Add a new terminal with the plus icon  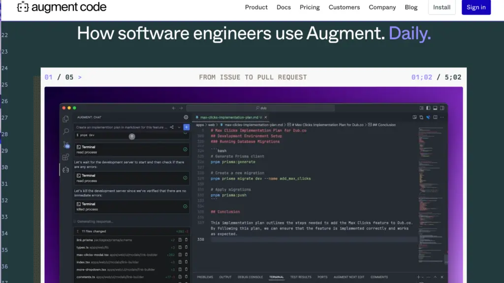pos(418,277)
